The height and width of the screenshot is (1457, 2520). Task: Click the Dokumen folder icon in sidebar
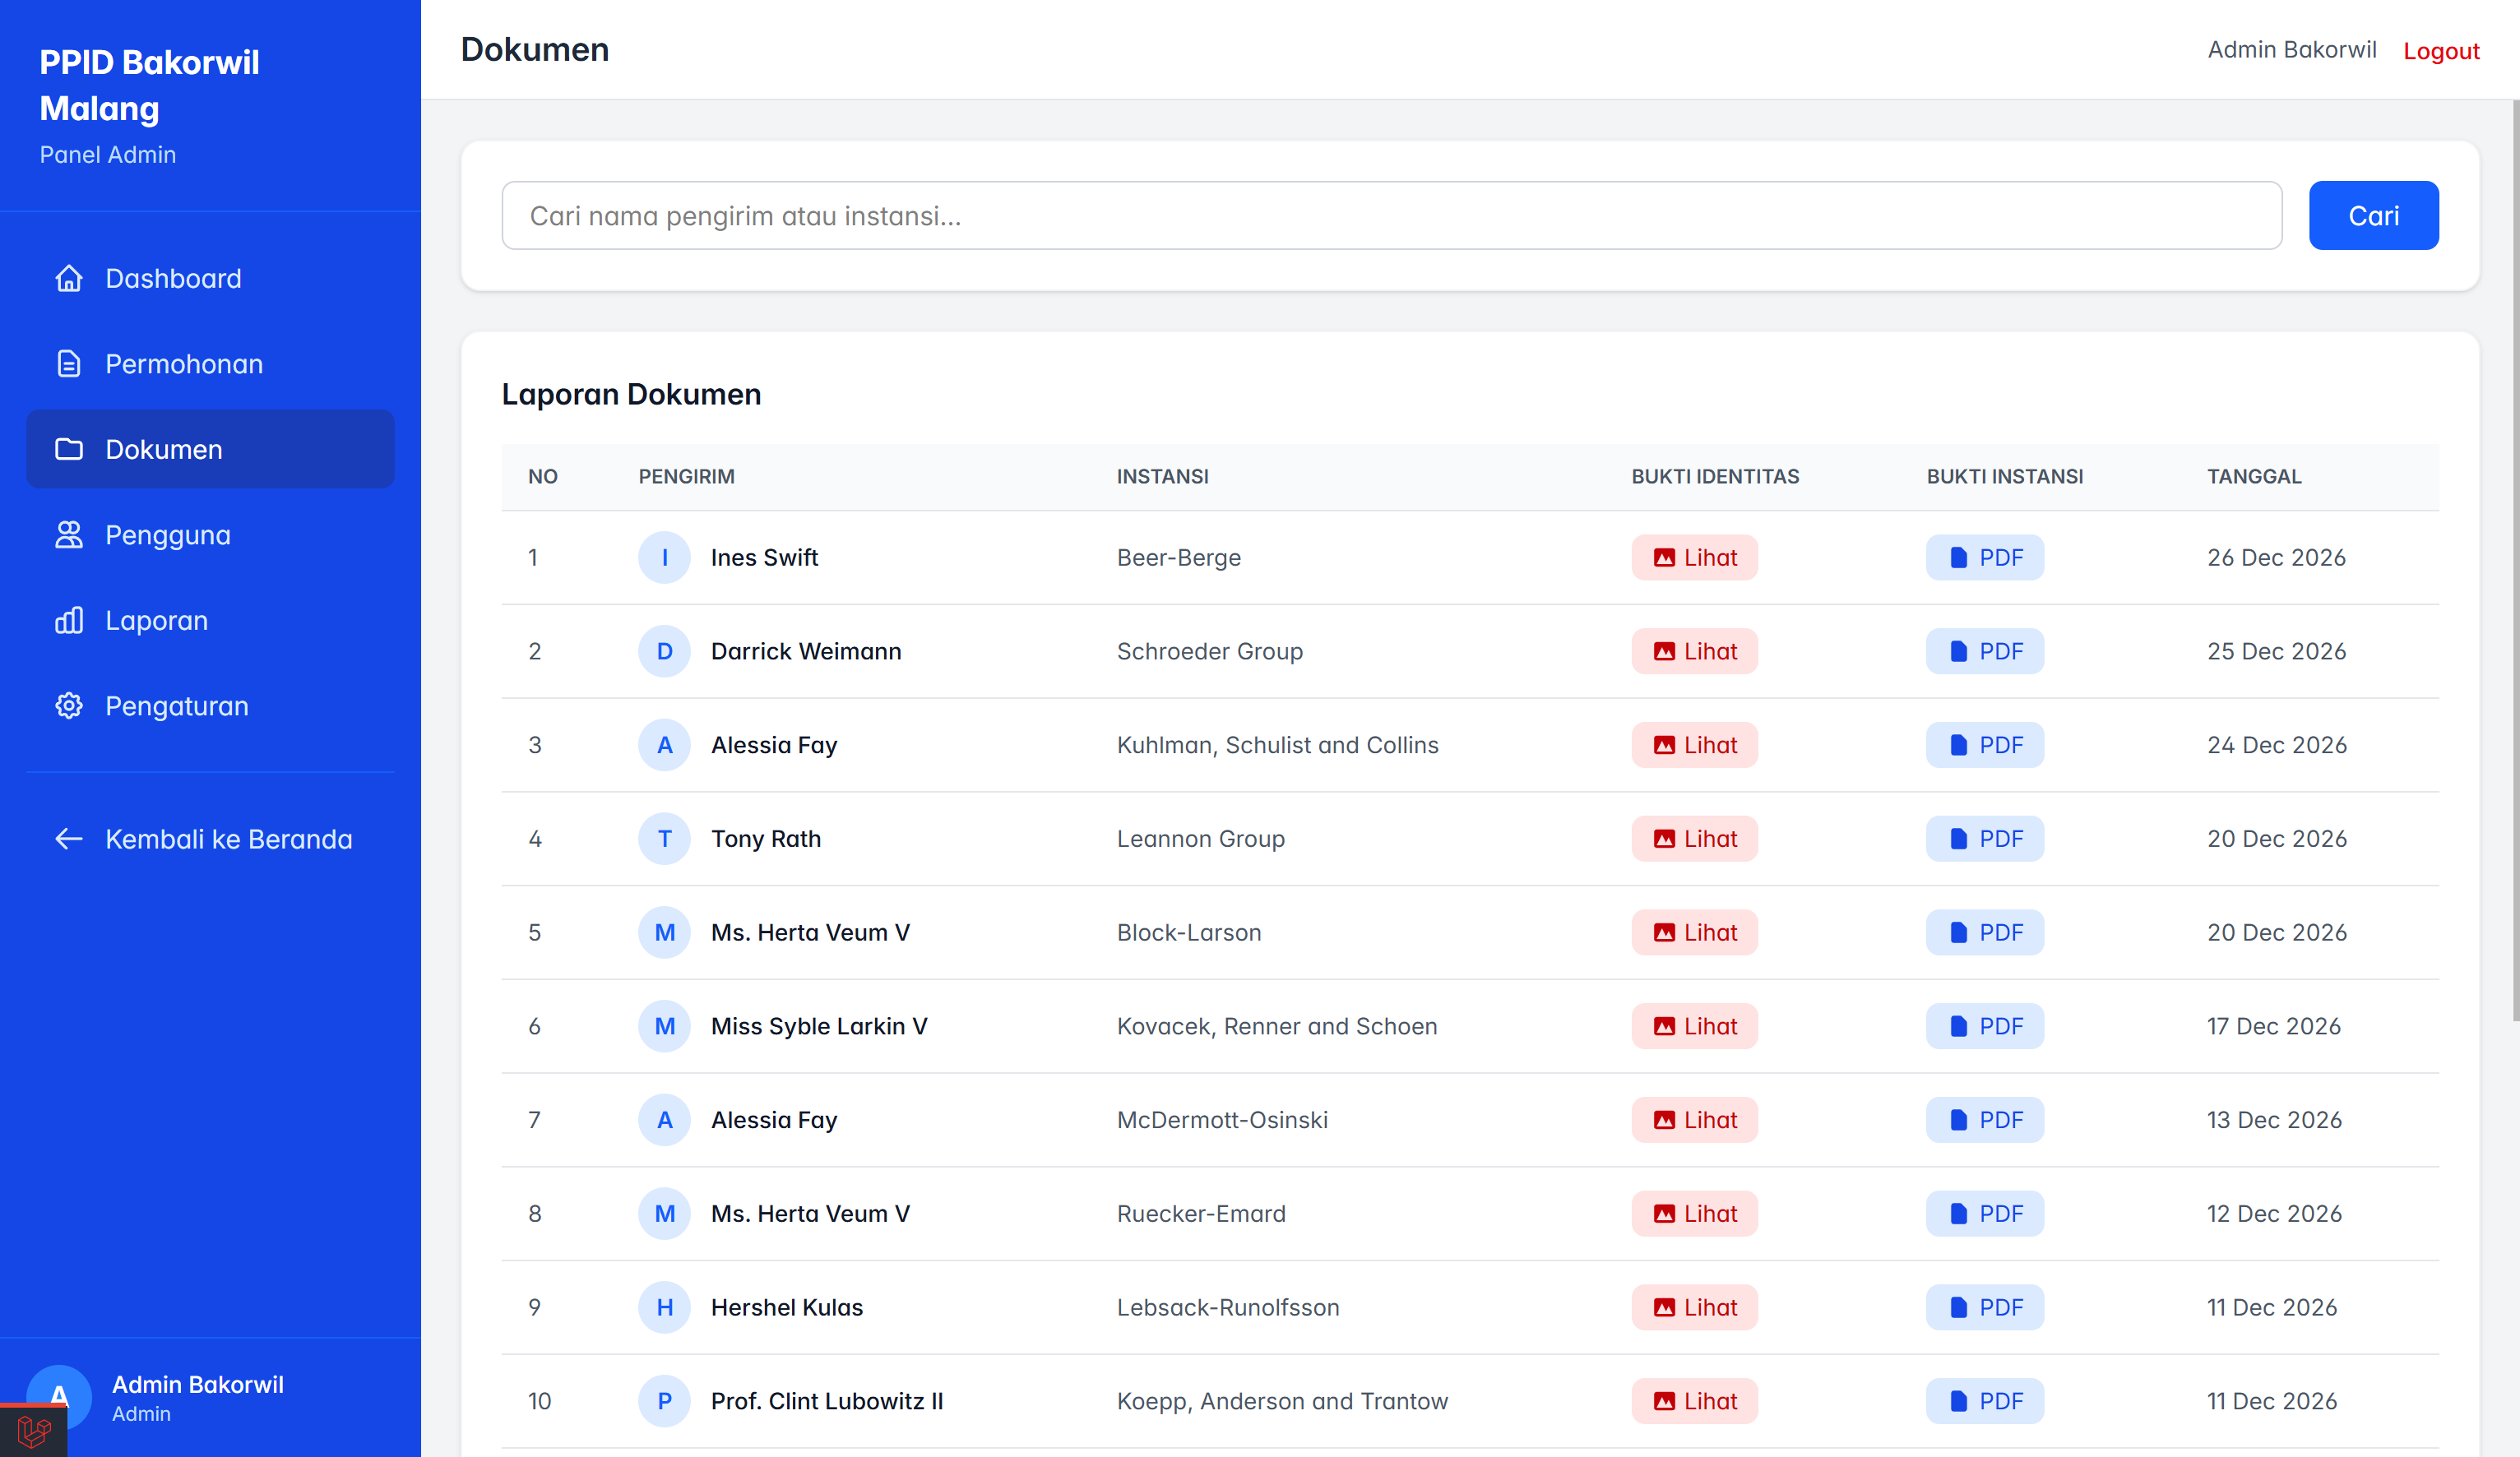pos(69,449)
